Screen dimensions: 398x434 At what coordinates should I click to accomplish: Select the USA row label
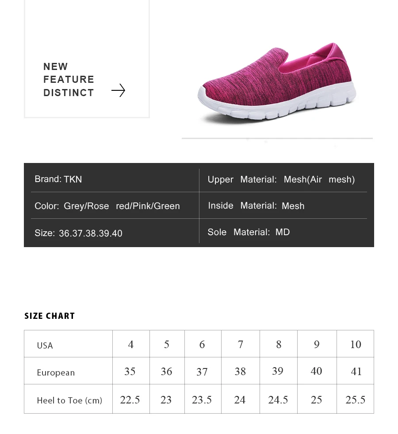point(45,345)
